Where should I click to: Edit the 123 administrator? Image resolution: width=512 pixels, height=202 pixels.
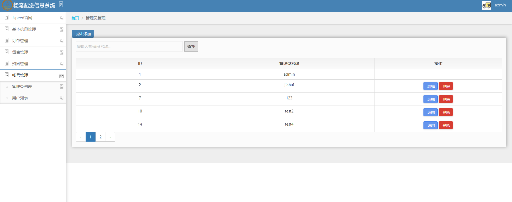(430, 99)
